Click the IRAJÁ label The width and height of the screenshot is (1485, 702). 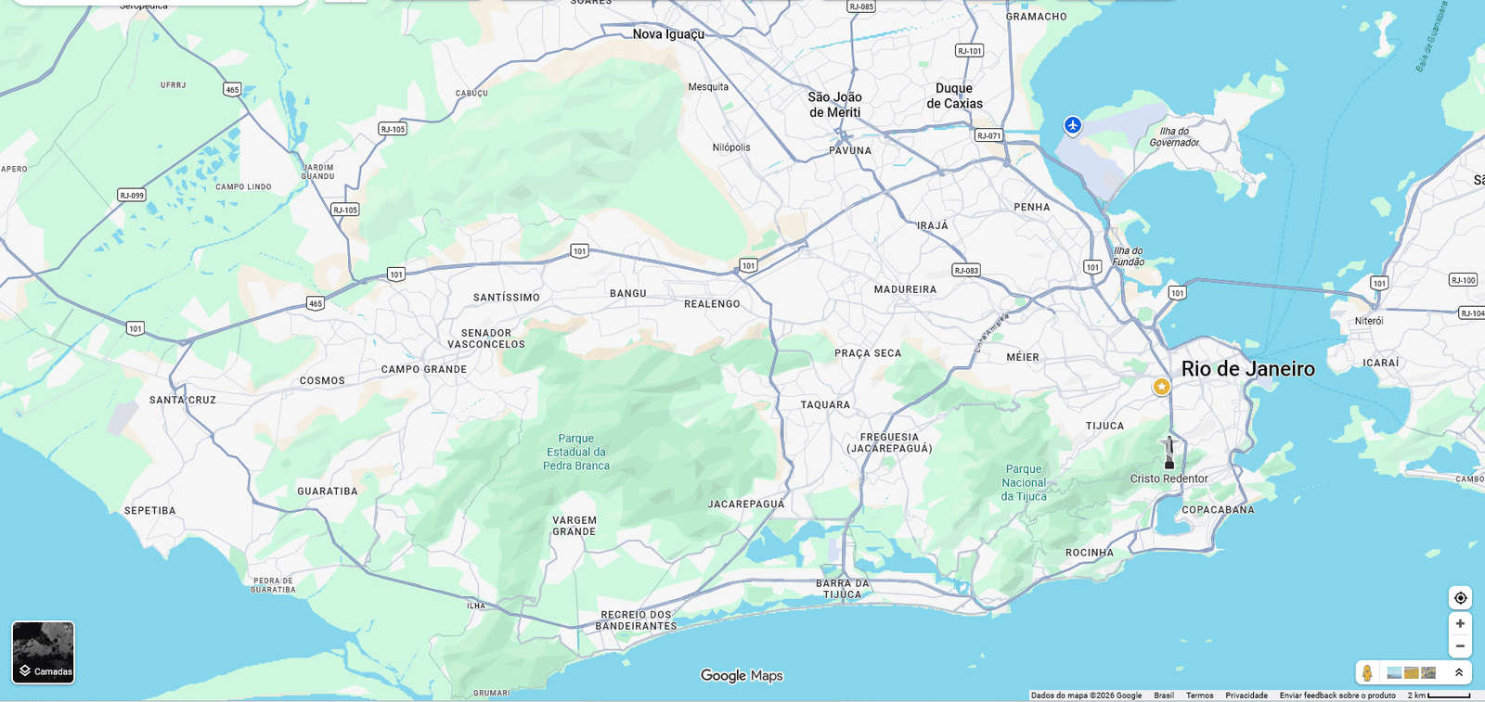point(933,225)
